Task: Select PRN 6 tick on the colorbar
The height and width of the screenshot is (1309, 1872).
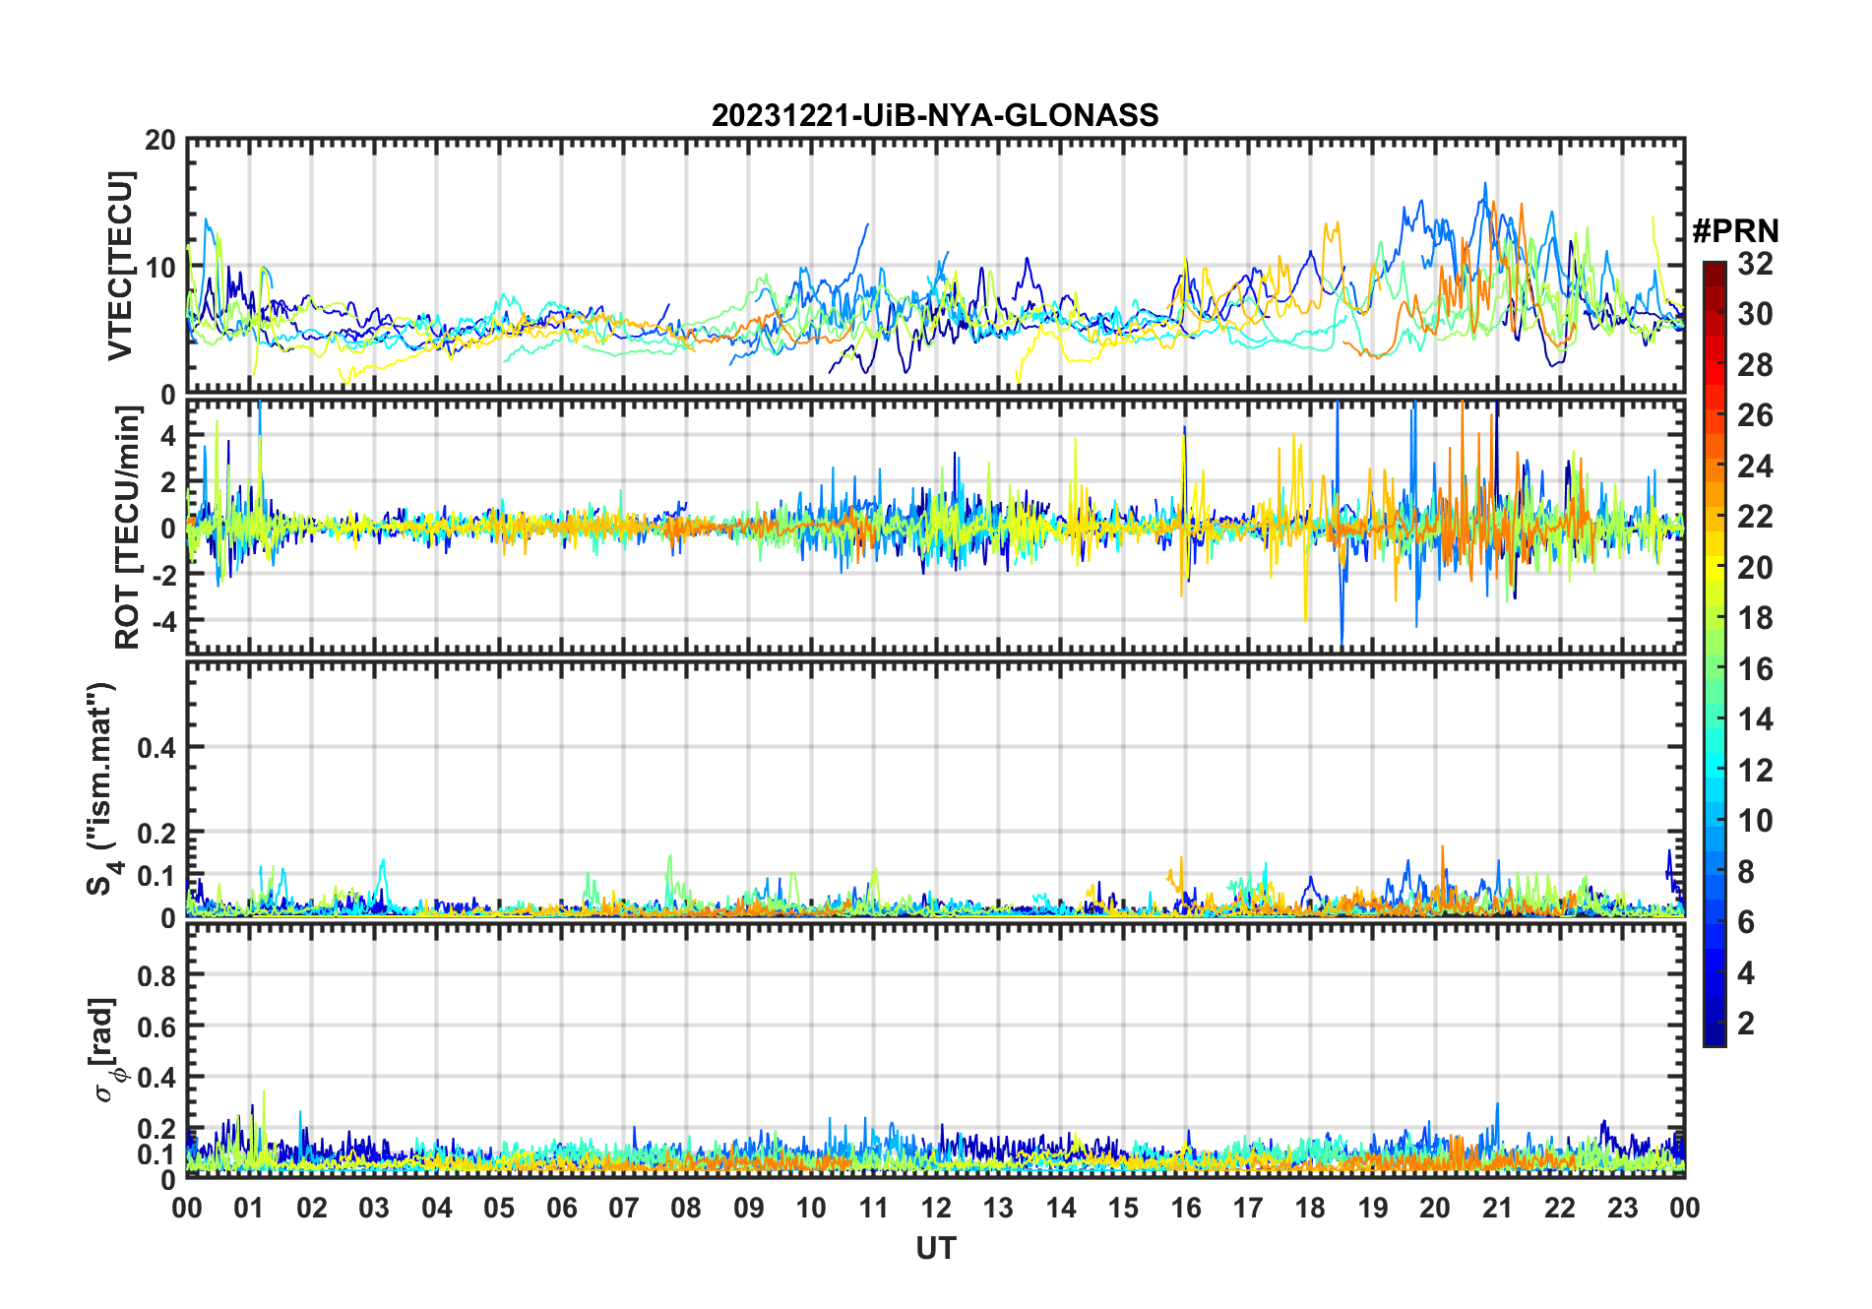Action: 1746,922
